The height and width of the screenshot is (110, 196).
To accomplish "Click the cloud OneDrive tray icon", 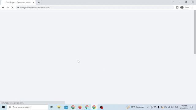I will pos(155,107).
